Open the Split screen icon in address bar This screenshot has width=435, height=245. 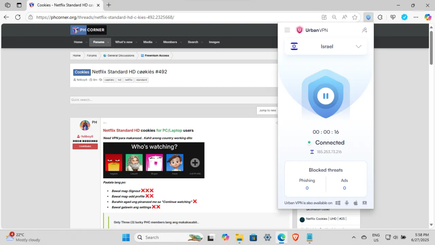(324, 17)
